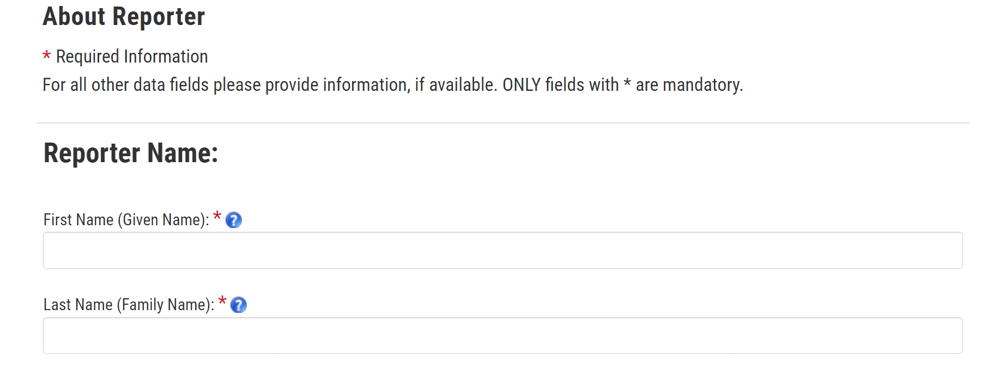
Task: Click the First Name (Given Name) text box
Action: coord(502,250)
